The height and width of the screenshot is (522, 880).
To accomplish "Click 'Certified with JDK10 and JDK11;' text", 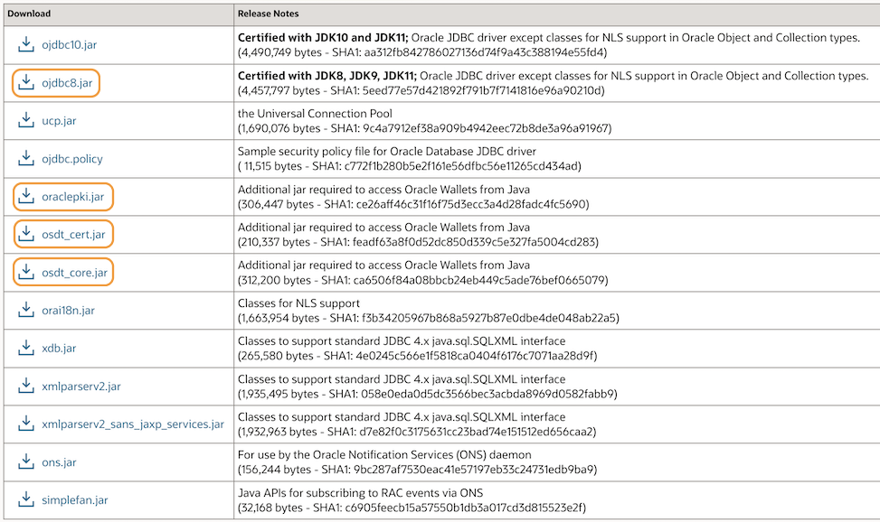I will [x=323, y=38].
